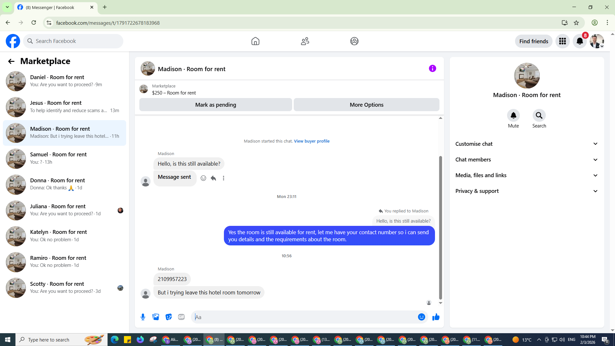
Task: Click the voice clip microphone icon
Action: pos(143,317)
